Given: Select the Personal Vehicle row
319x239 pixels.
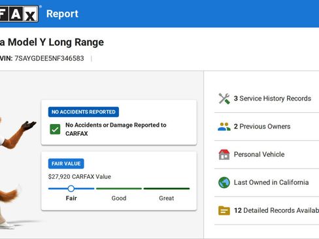Looking at the screenshot, I should coord(267,155).
